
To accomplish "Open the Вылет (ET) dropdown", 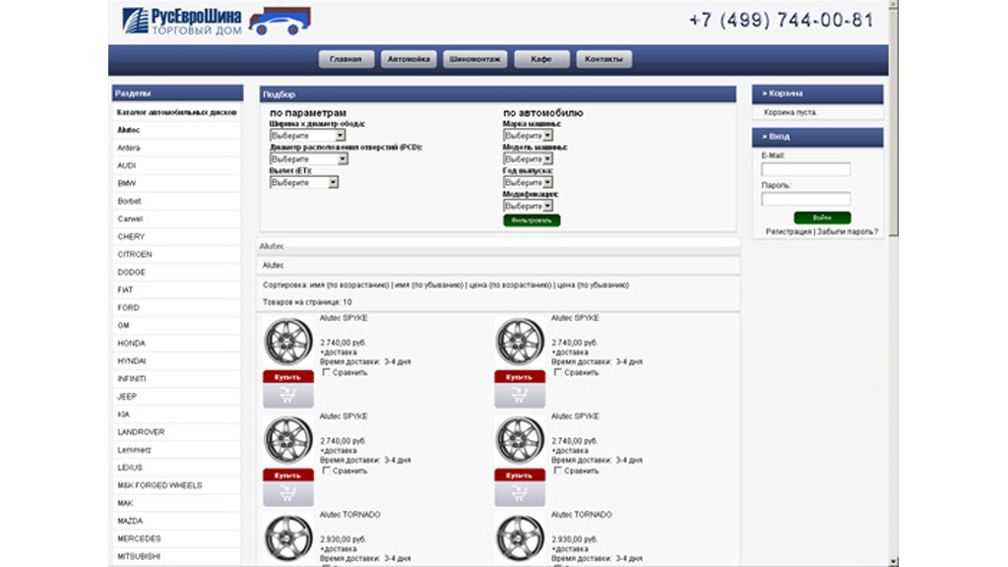I will click(303, 182).
